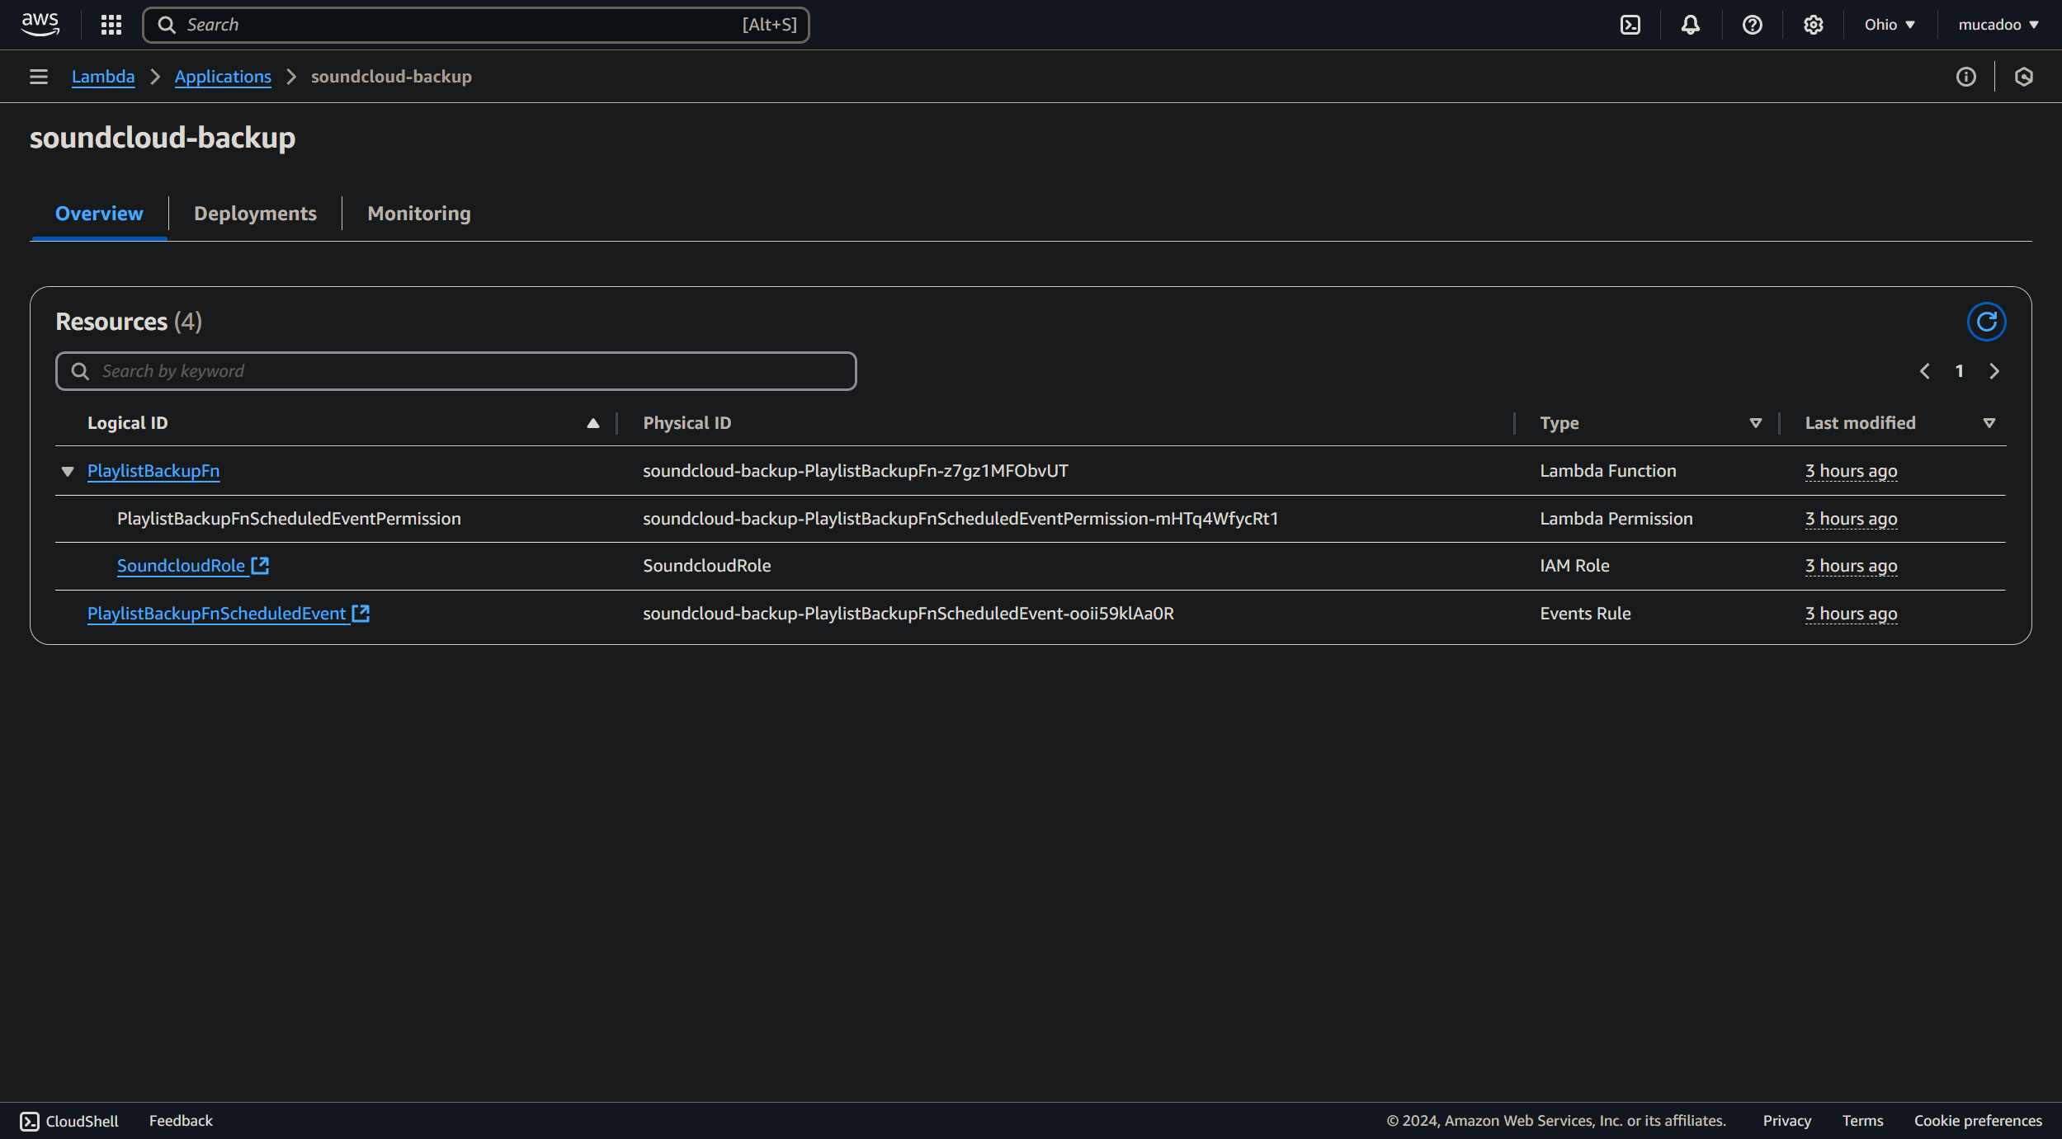Open the notifications bell
Viewport: 2062px width, 1139px height.
[x=1690, y=25]
